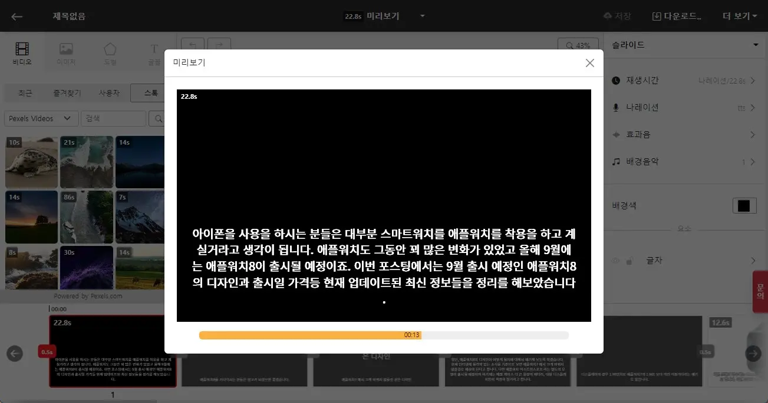Click the 제목없음 project title
This screenshot has height=403, width=768.
click(x=69, y=16)
